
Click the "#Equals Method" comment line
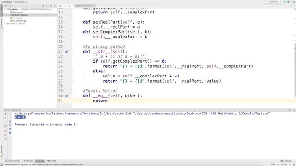pyautogui.click(x=100, y=91)
